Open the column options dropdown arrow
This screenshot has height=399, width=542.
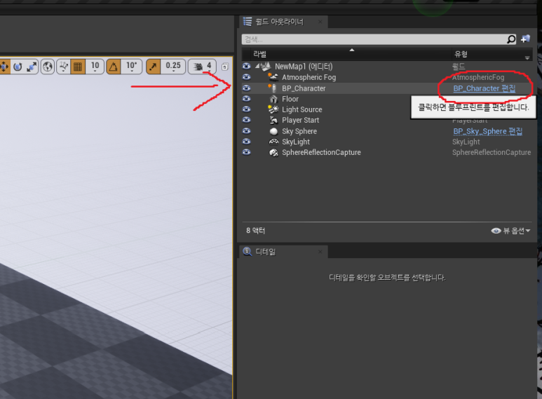527,58
